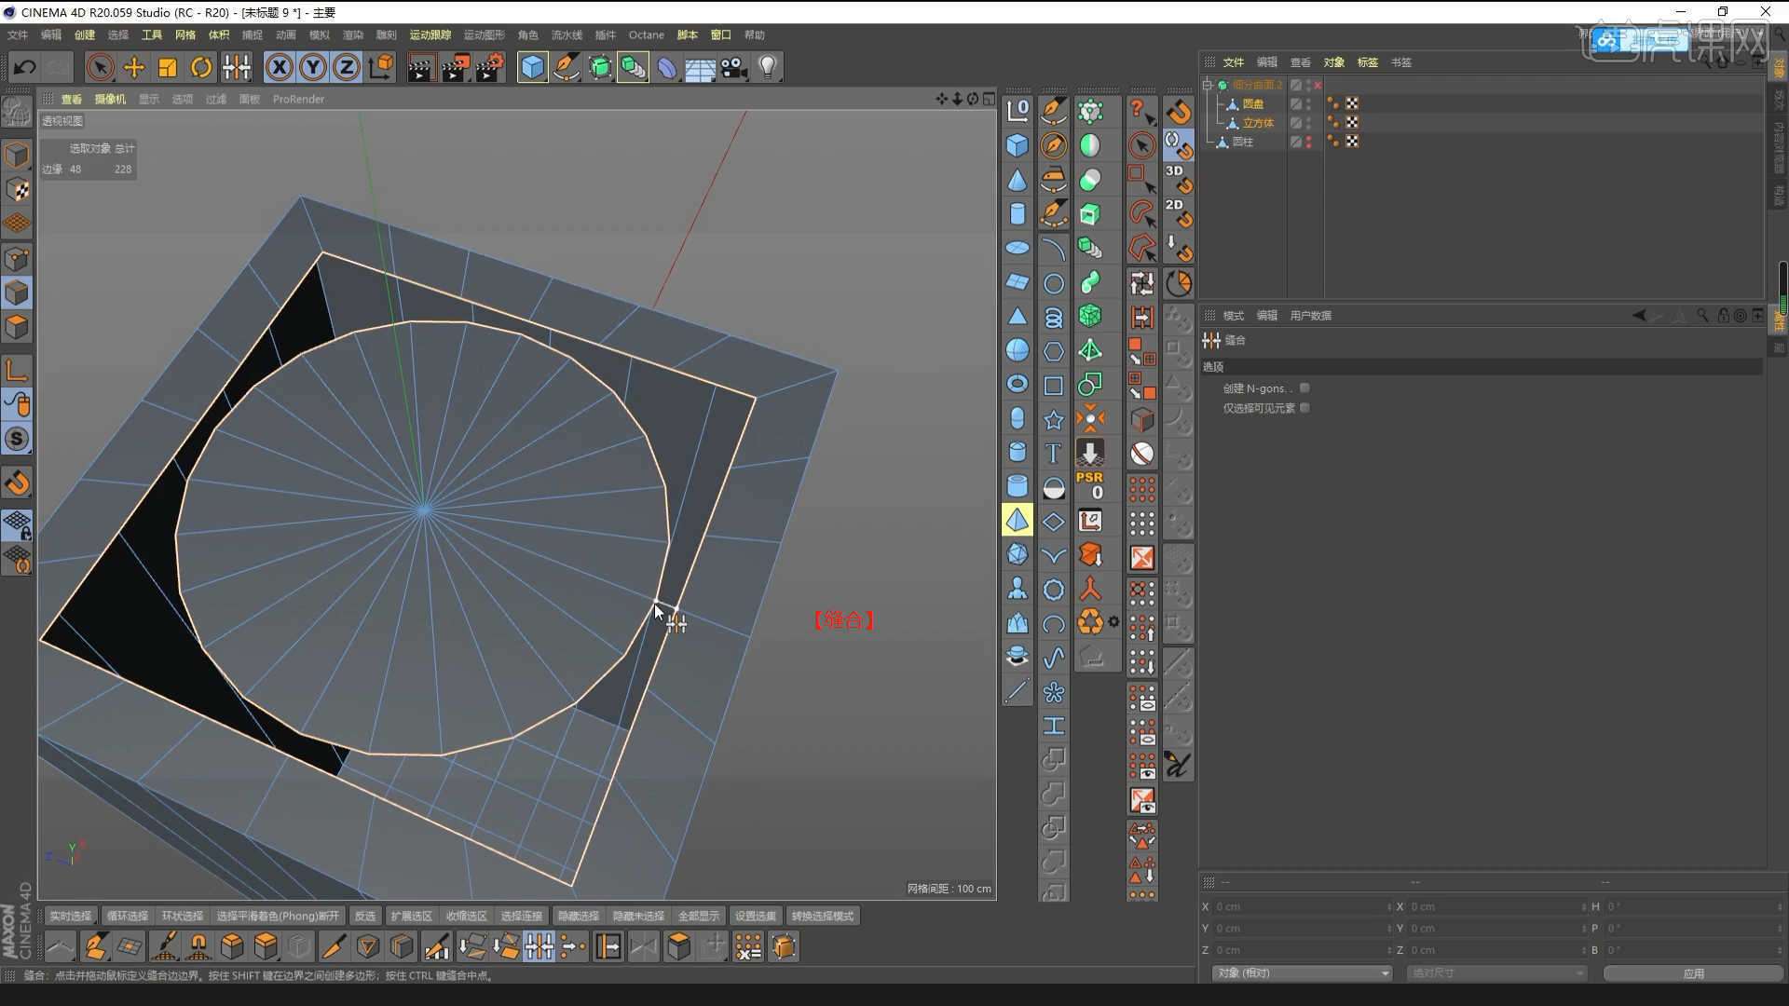Open Render Settings clapperboard with gear
Image resolution: width=1789 pixels, height=1006 pixels.
point(490,67)
